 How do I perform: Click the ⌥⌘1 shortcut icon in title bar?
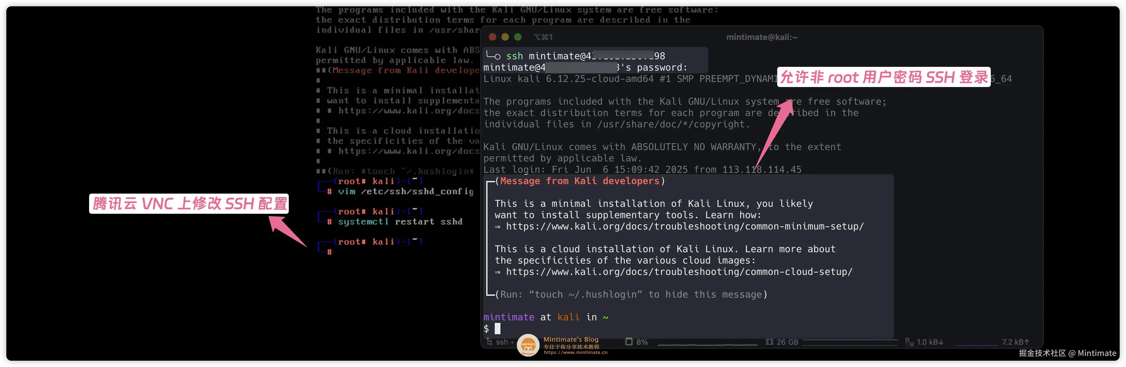point(542,37)
